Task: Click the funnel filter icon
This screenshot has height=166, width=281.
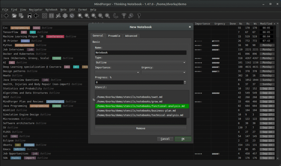Action: click(x=124, y=16)
